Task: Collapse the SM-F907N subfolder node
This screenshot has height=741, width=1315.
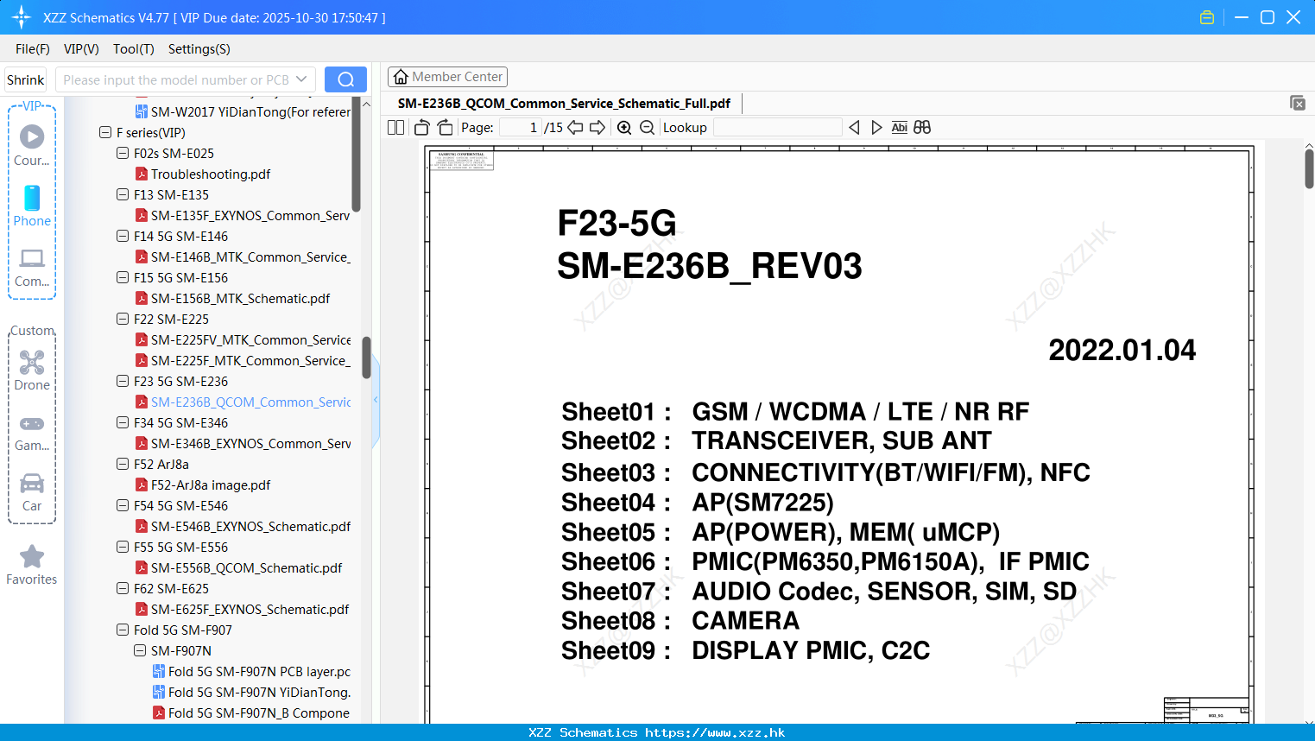Action: [140, 650]
